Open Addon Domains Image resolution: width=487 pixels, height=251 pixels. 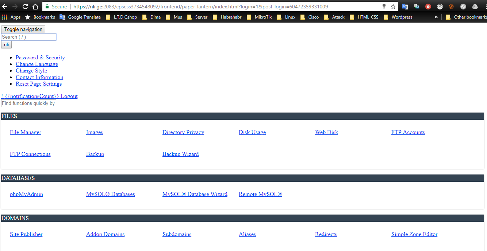[106, 234]
